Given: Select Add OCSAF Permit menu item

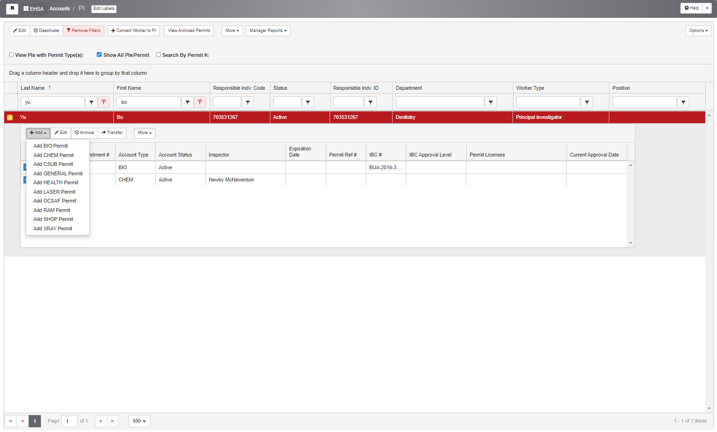Looking at the screenshot, I should coord(55,201).
